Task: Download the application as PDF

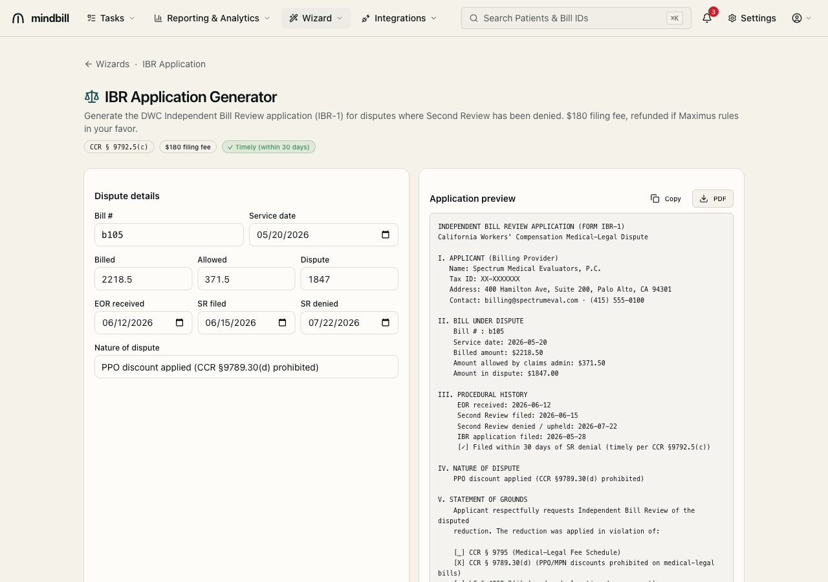Action: (713, 199)
